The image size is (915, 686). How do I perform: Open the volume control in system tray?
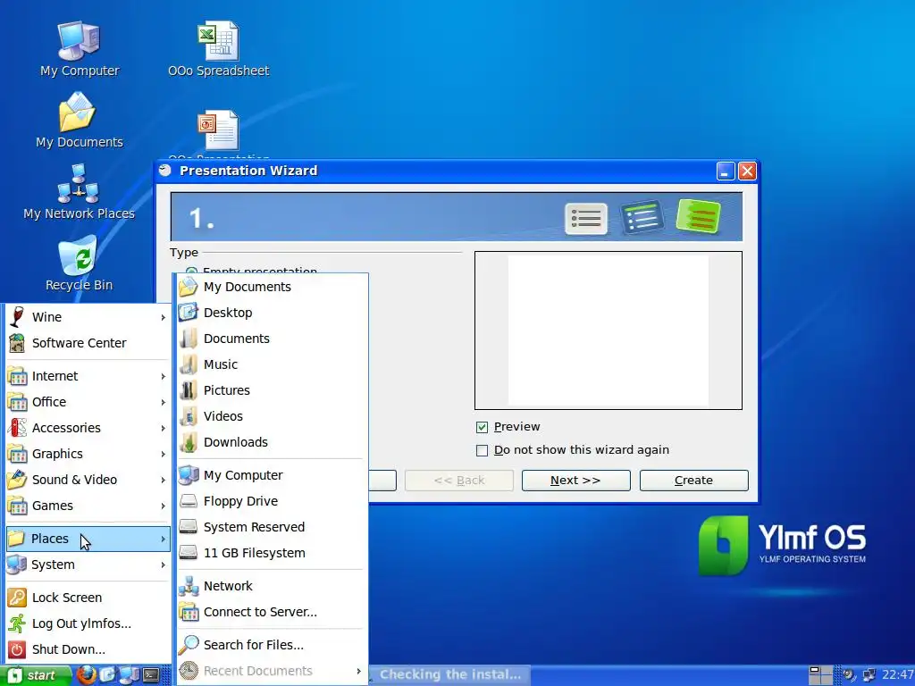[849, 675]
